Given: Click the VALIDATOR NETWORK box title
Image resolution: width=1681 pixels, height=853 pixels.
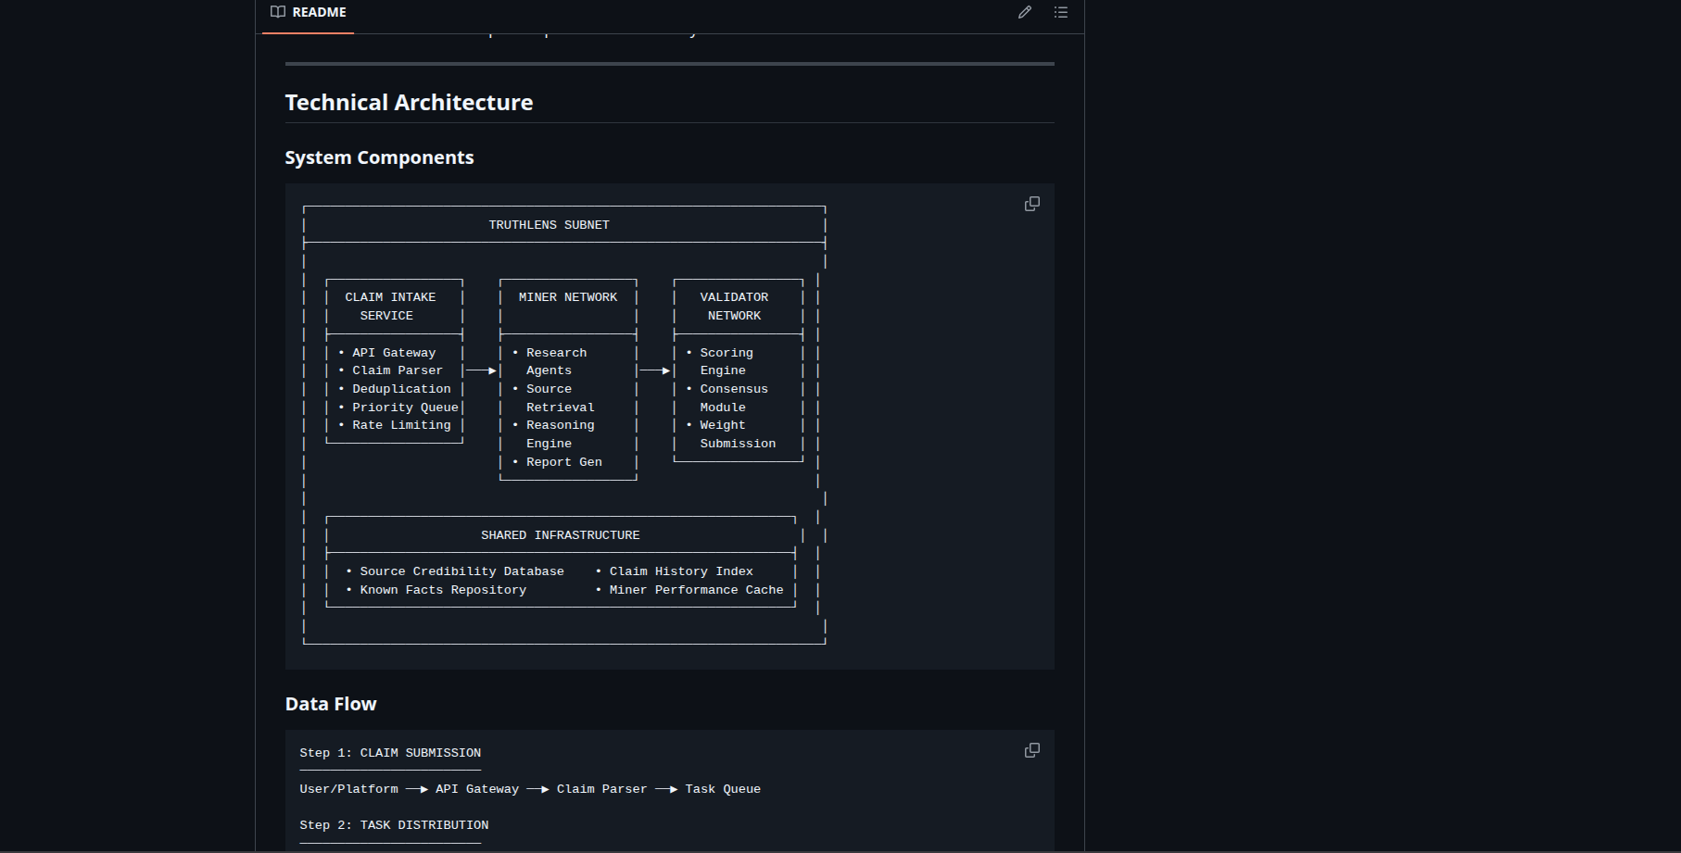Looking at the screenshot, I should coord(734,307).
